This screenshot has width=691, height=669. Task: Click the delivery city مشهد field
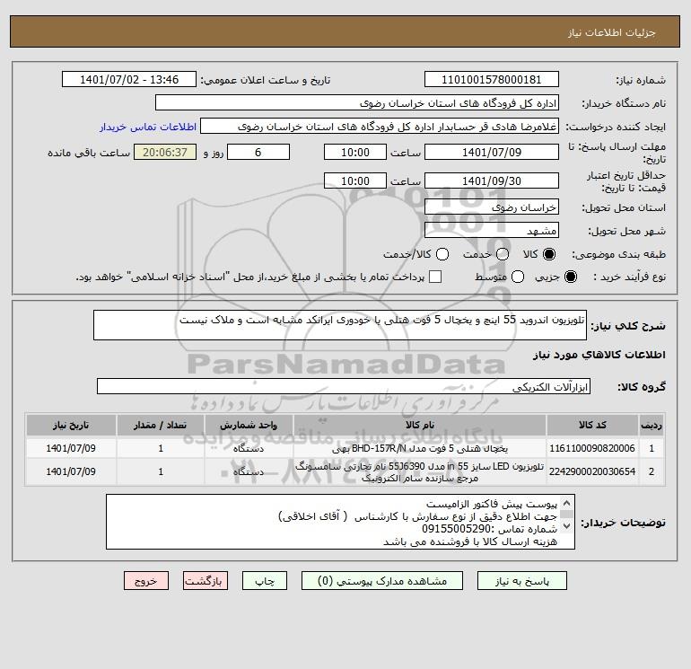coord(492,231)
